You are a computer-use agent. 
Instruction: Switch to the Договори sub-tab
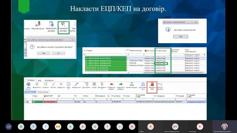coord(30,92)
